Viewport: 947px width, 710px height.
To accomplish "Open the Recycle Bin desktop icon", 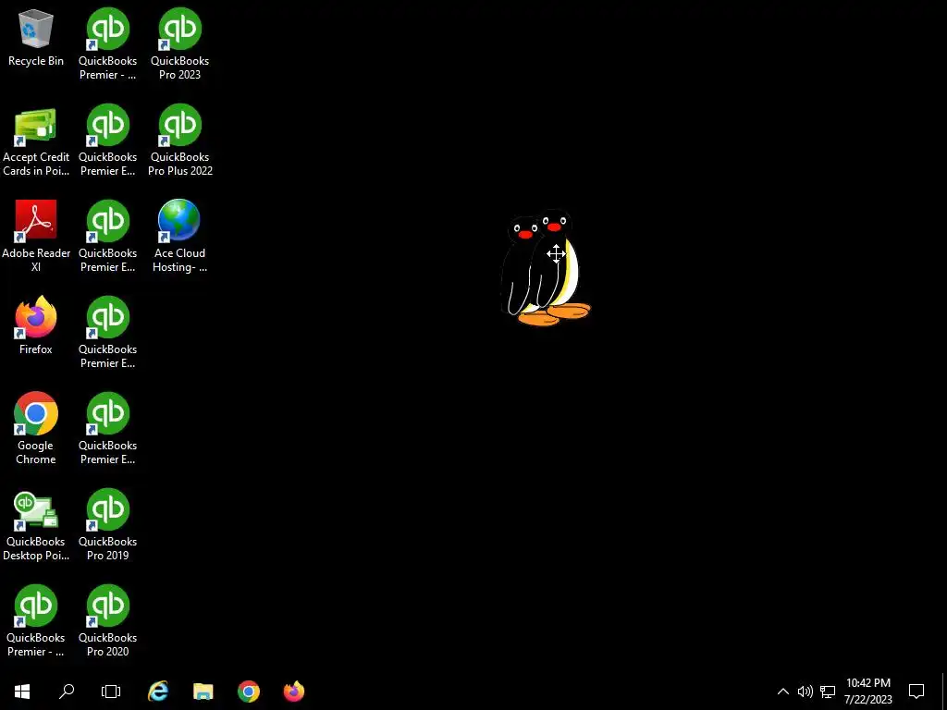I will tap(36, 39).
